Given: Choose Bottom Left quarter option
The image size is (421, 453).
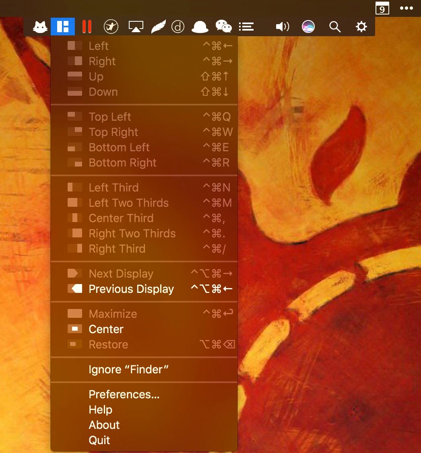Looking at the screenshot, I should pos(144,147).
